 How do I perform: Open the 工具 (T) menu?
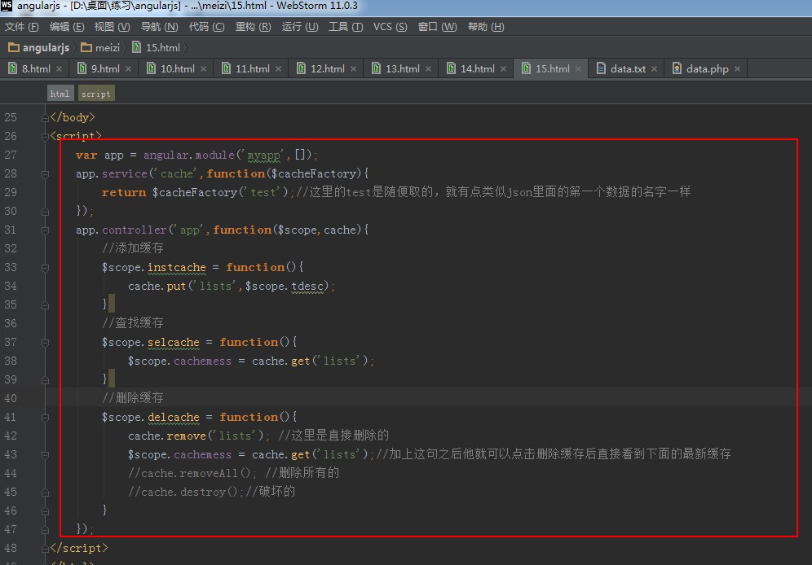[346, 27]
